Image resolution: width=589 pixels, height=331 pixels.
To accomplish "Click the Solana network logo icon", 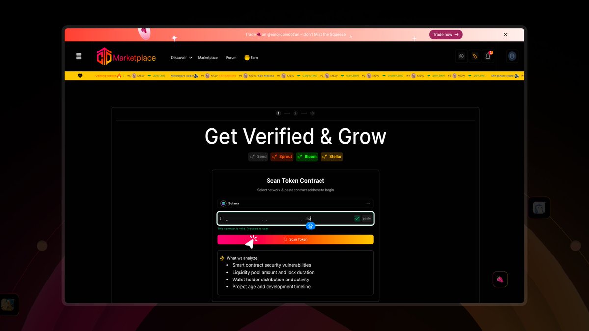I will coord(223,203).
